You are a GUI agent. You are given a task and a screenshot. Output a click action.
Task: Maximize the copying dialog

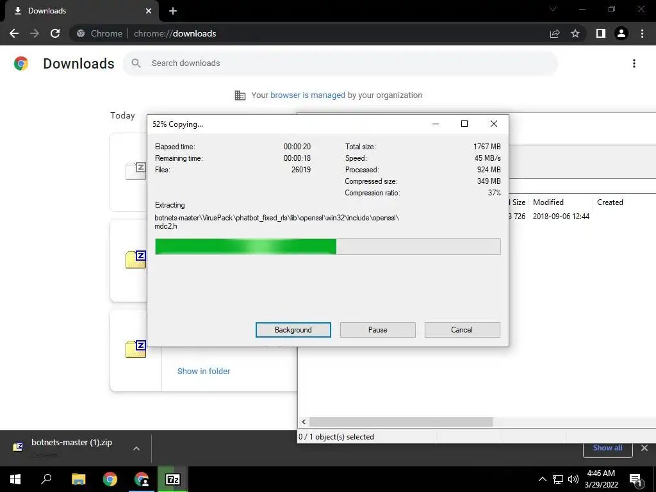point(464,124)
